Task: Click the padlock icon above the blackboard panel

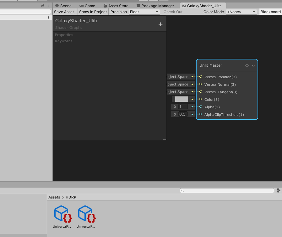Action: pyautogui.click(x=43, y=5)
